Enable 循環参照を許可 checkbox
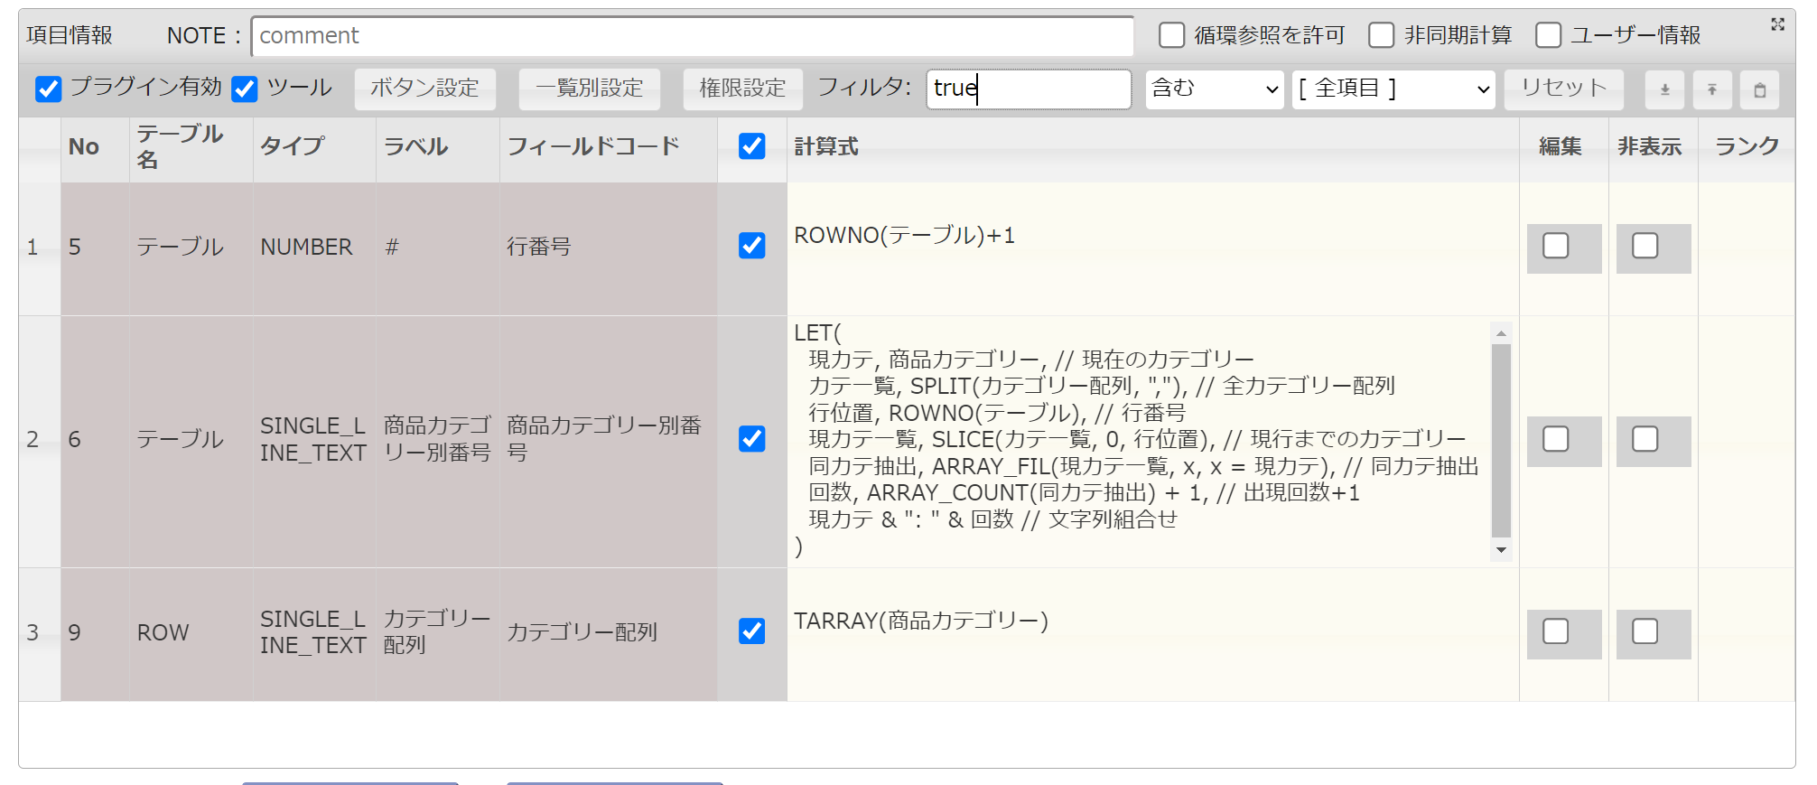The width and height of the screenshot is (1817, 785). click(1171, 35)
